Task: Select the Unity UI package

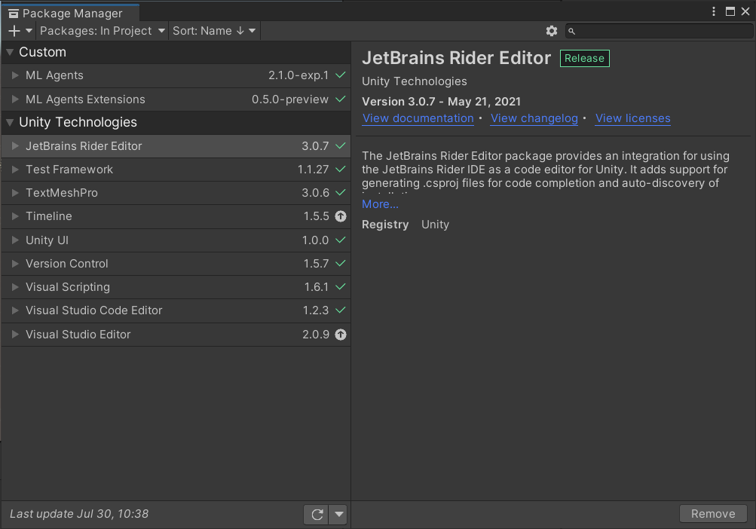Action: pos(176,240)
